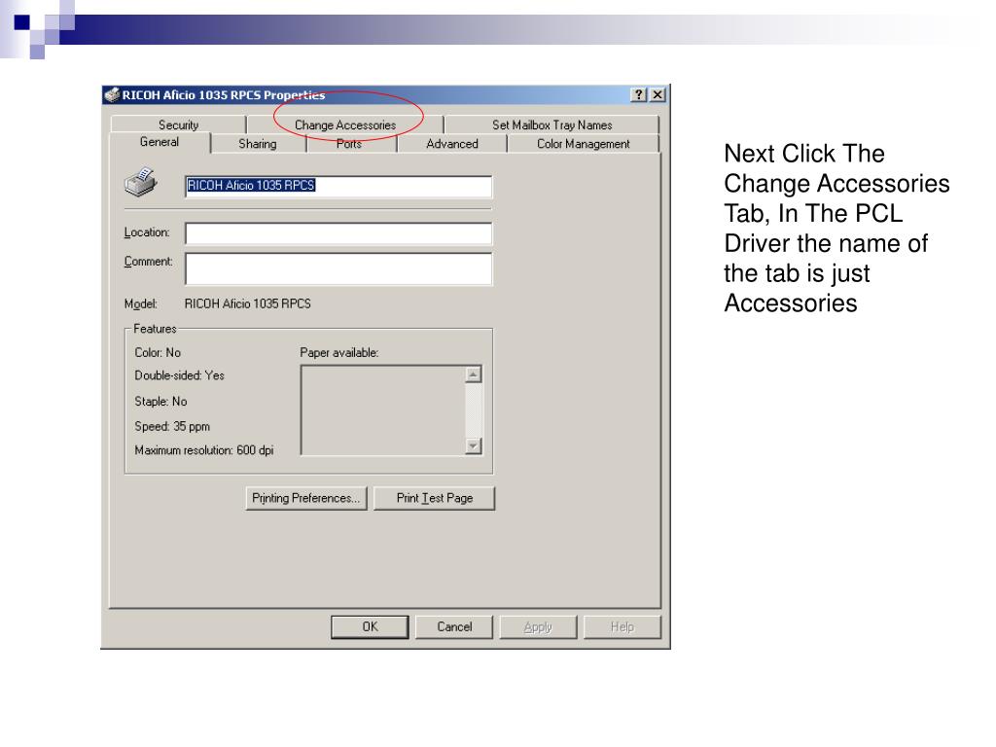The image size is (996, 747).
Task: Select the General tab
Action: pos(159,142)
